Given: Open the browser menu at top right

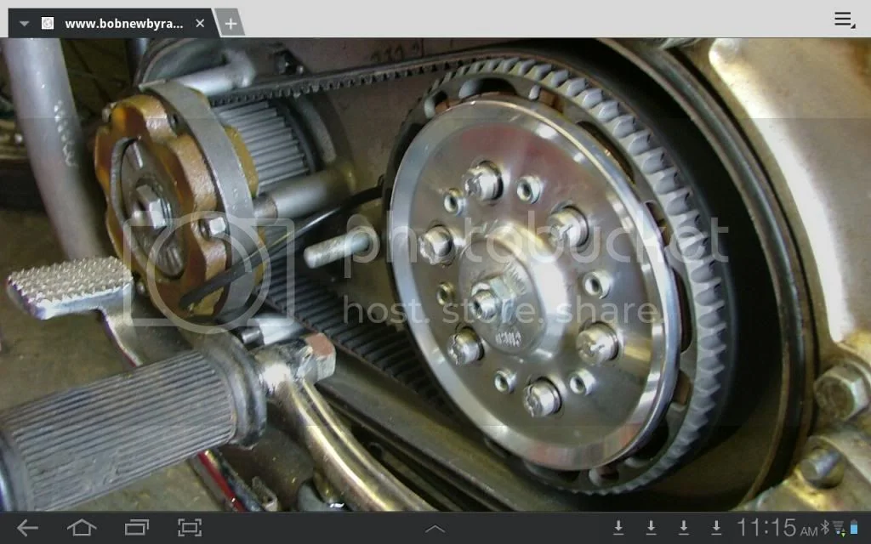Looking at the screenshot, I should tap(844, 20).
